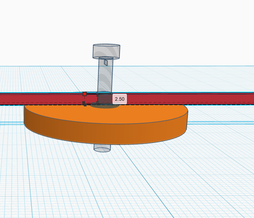The width and height of the screenshot is (254, 218).
Task: Click the small square marker on bolt shaft
Action: click(x=106, y=62)
